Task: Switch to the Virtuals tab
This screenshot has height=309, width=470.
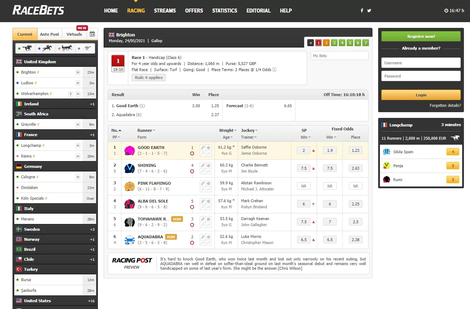Action: [x=74, y=34]
